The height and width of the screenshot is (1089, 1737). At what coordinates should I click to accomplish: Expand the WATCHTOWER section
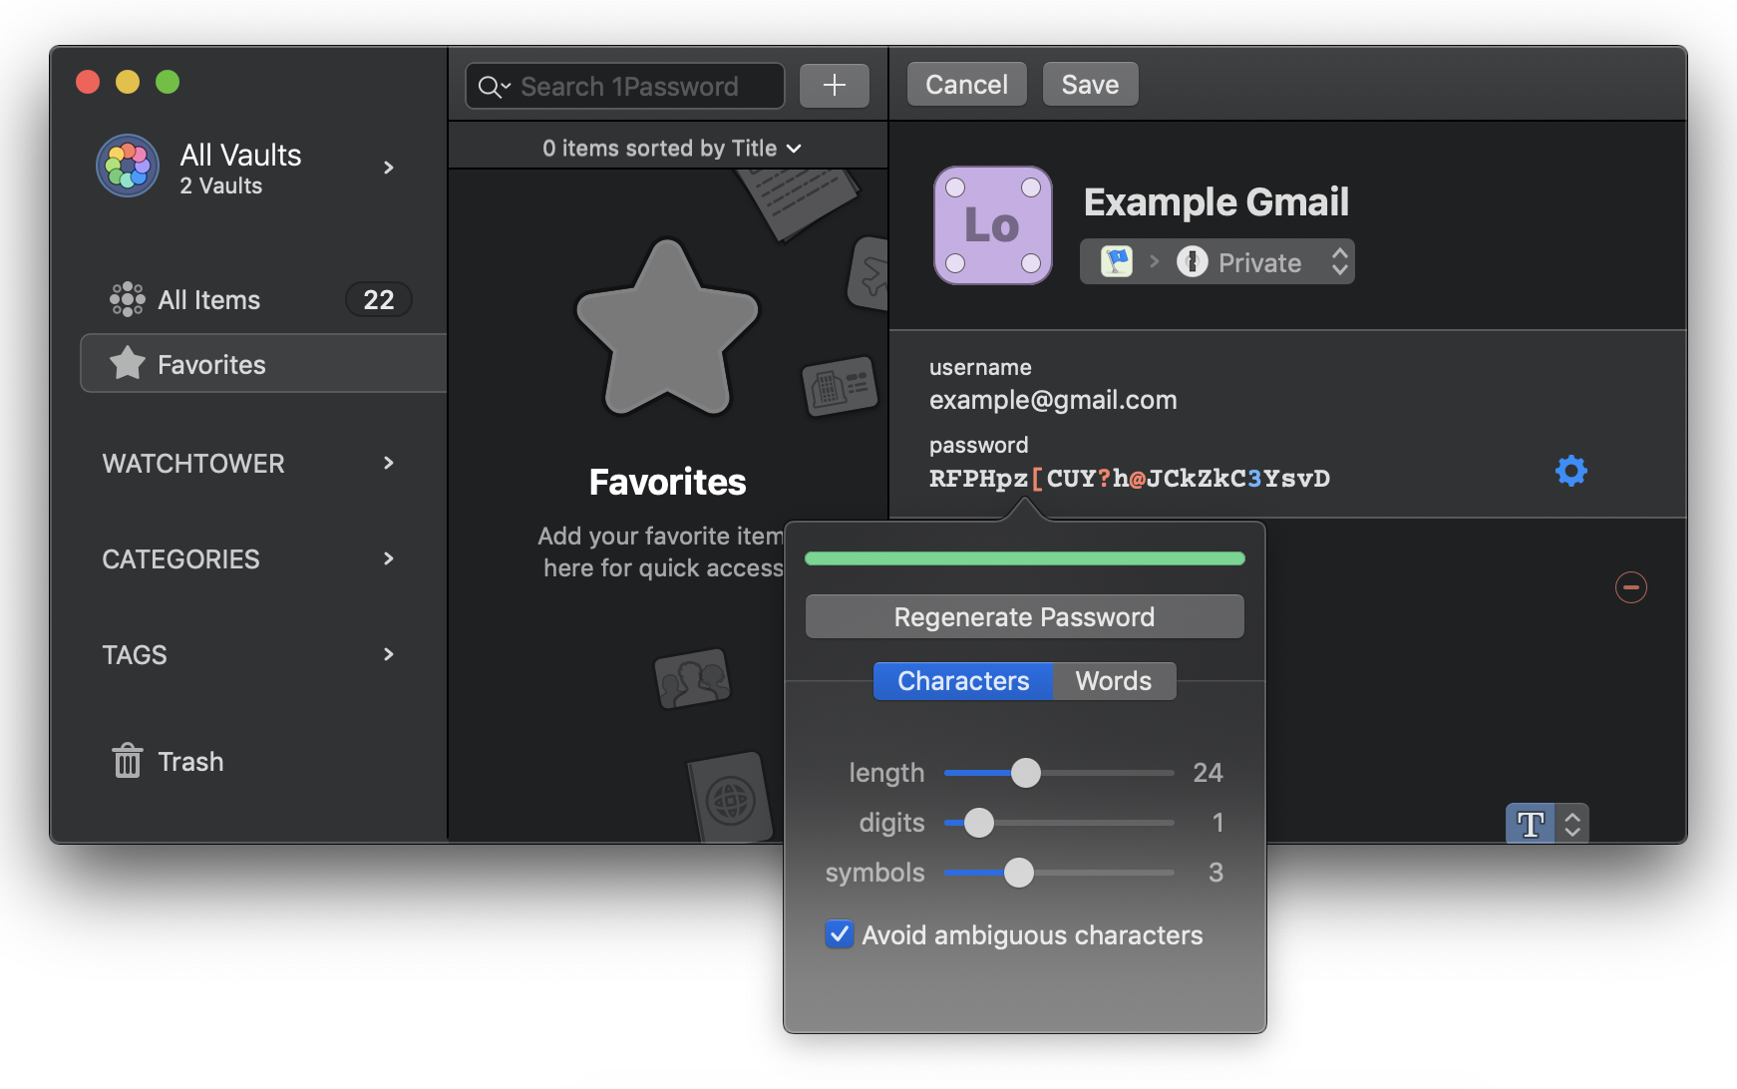pos(389,463)
